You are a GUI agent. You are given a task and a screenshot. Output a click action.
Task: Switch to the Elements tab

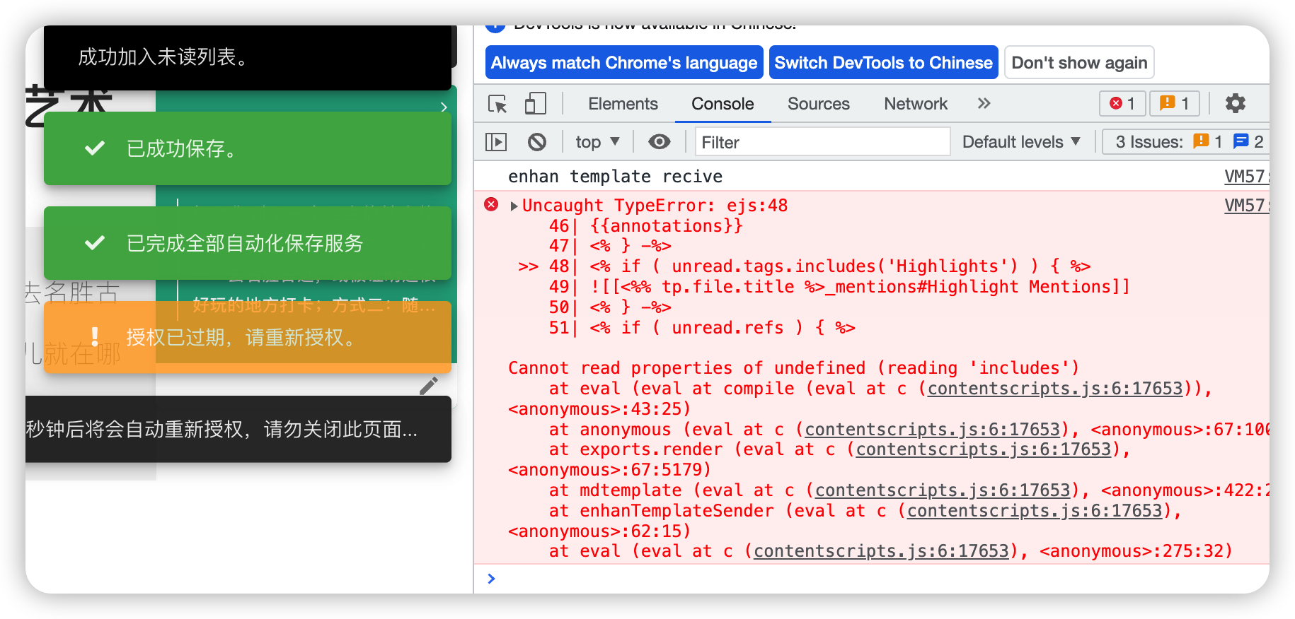623,104
